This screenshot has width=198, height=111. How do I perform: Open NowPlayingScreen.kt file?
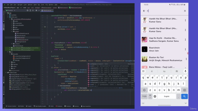21,40
